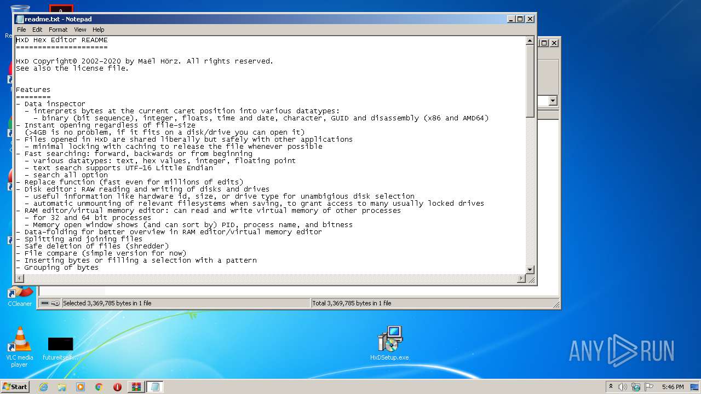Click the '- Splitting and joining files' line
The height and width of the screenshot is (394, 701).
click(79, 239)
